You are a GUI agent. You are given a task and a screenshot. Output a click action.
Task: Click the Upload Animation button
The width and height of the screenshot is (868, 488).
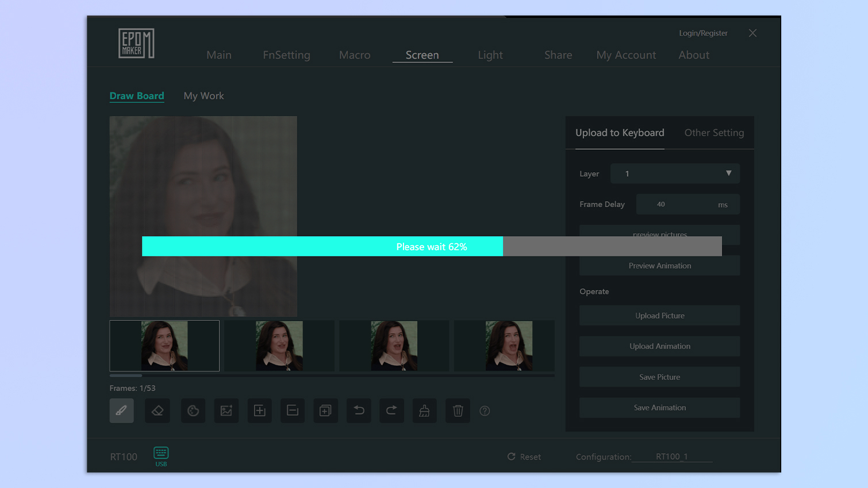659,346
